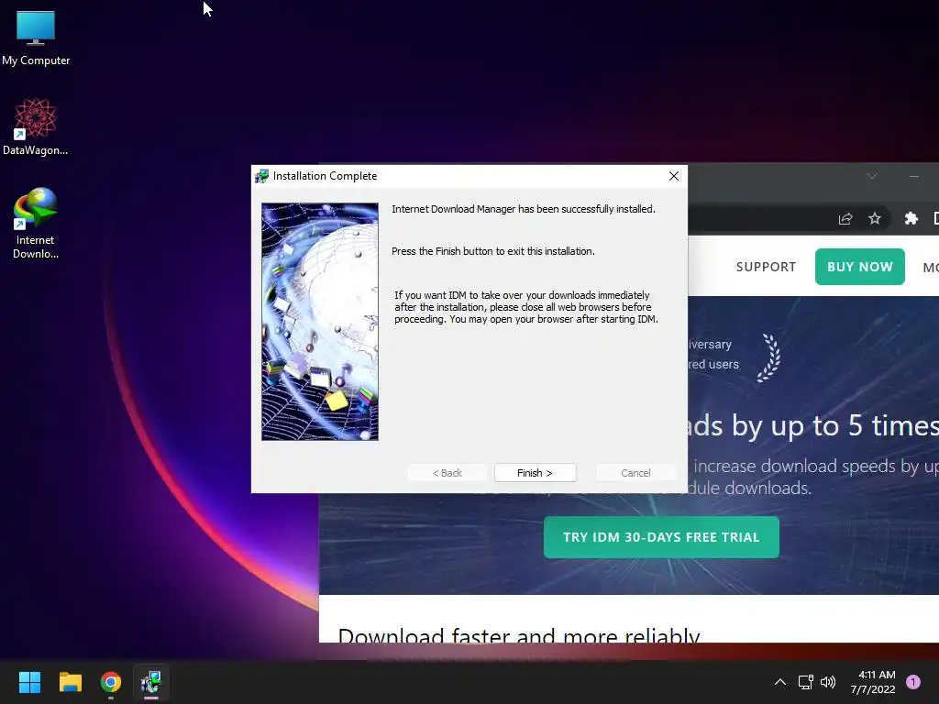The width and height of the screenshot is (939, 704).
Task: Open the notification badge in system tray
Action: (x=912, y=682)
